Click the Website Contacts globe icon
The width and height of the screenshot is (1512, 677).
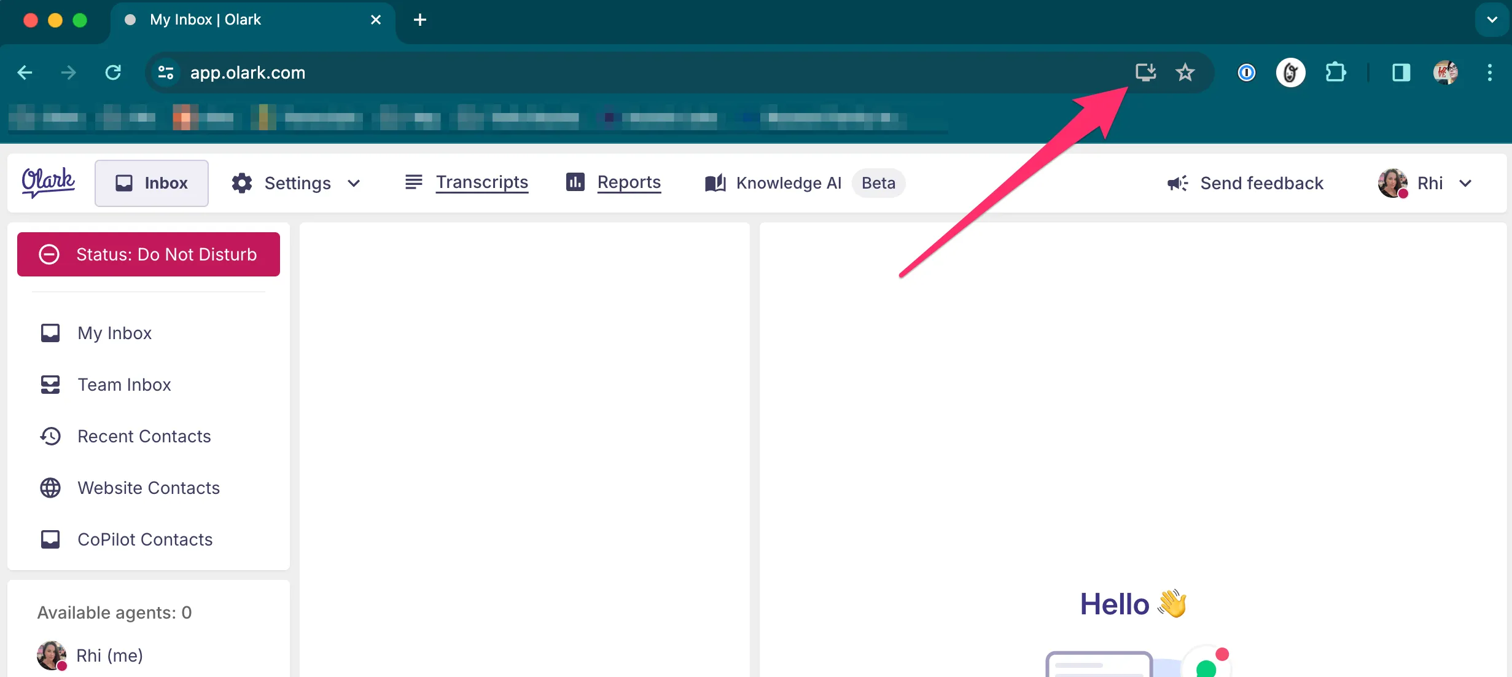(50, 488)
